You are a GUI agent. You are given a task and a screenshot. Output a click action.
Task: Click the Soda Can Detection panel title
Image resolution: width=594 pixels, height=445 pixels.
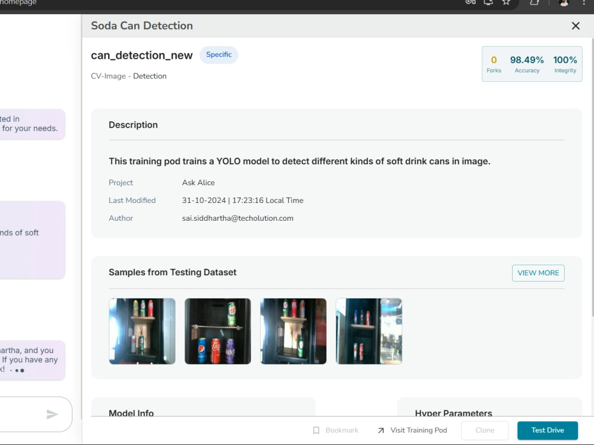[x=142, y=26]
